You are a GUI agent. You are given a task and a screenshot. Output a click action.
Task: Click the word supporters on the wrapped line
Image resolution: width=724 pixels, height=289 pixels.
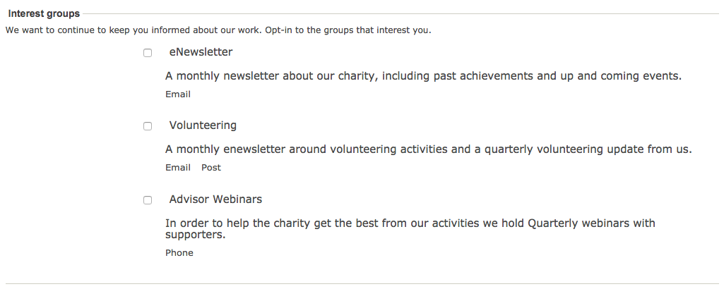point(196,235)
